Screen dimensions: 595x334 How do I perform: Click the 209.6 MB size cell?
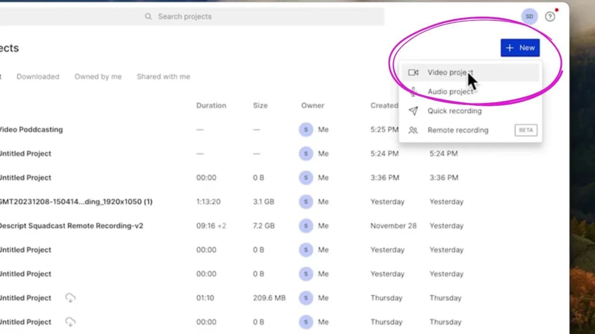point(269,298)
